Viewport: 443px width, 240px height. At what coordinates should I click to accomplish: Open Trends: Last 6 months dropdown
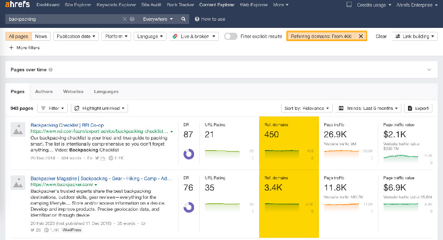(x=368, y=108)
